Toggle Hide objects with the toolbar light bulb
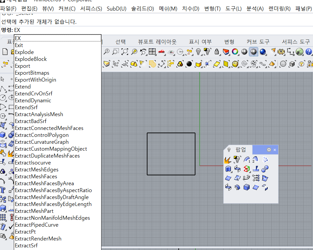Image resolution: width=313 pixels, height=250 pixels. point(198,52)
